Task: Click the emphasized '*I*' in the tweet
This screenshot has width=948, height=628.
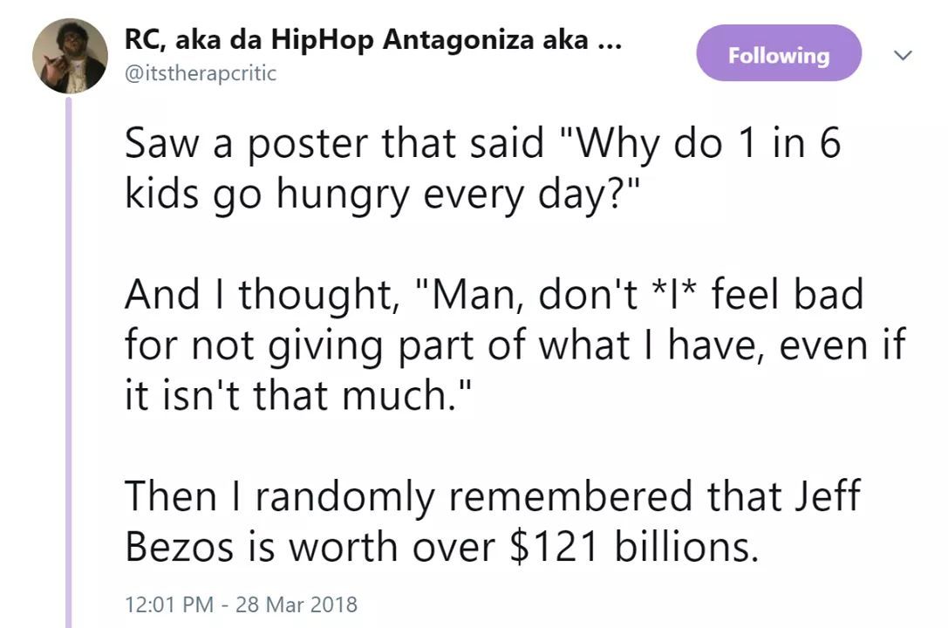Action: coord(682,295)
